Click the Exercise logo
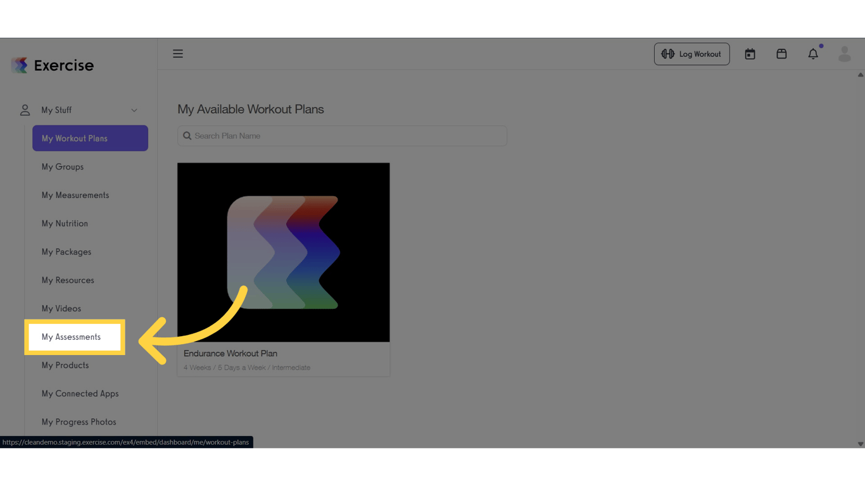 [53, 65]
